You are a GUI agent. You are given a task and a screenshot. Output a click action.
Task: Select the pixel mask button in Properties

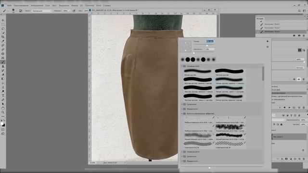coord(299,50)
